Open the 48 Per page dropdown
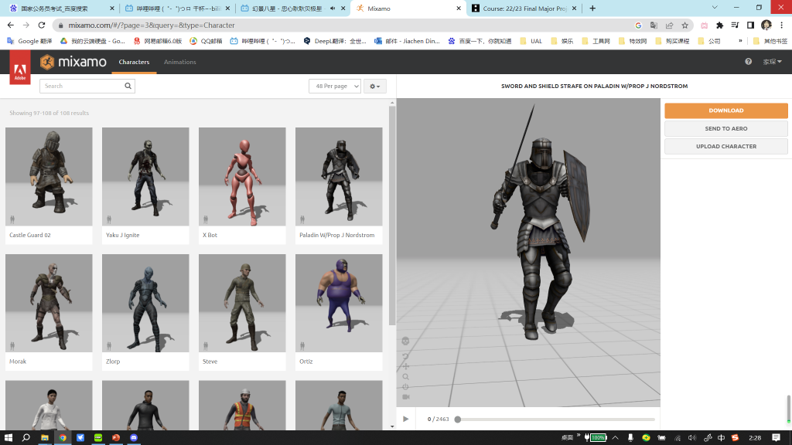 pyautogui.click(x=335, y=87)
